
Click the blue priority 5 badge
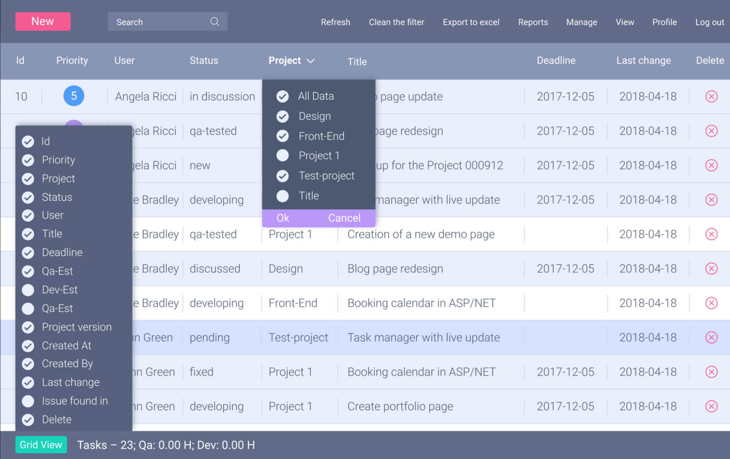74,96
